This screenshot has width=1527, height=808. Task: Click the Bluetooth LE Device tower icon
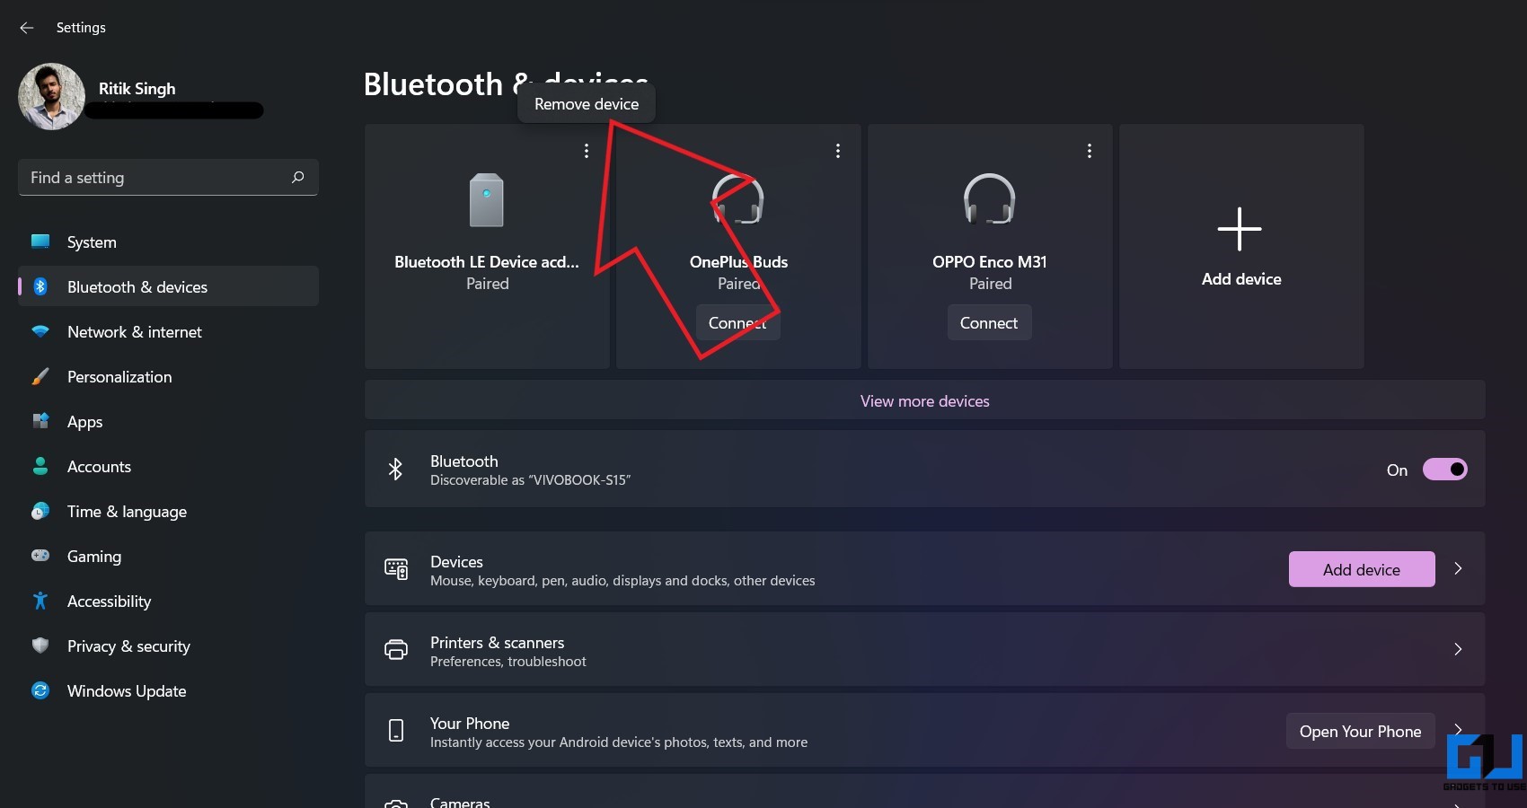[x=487, y=199]
